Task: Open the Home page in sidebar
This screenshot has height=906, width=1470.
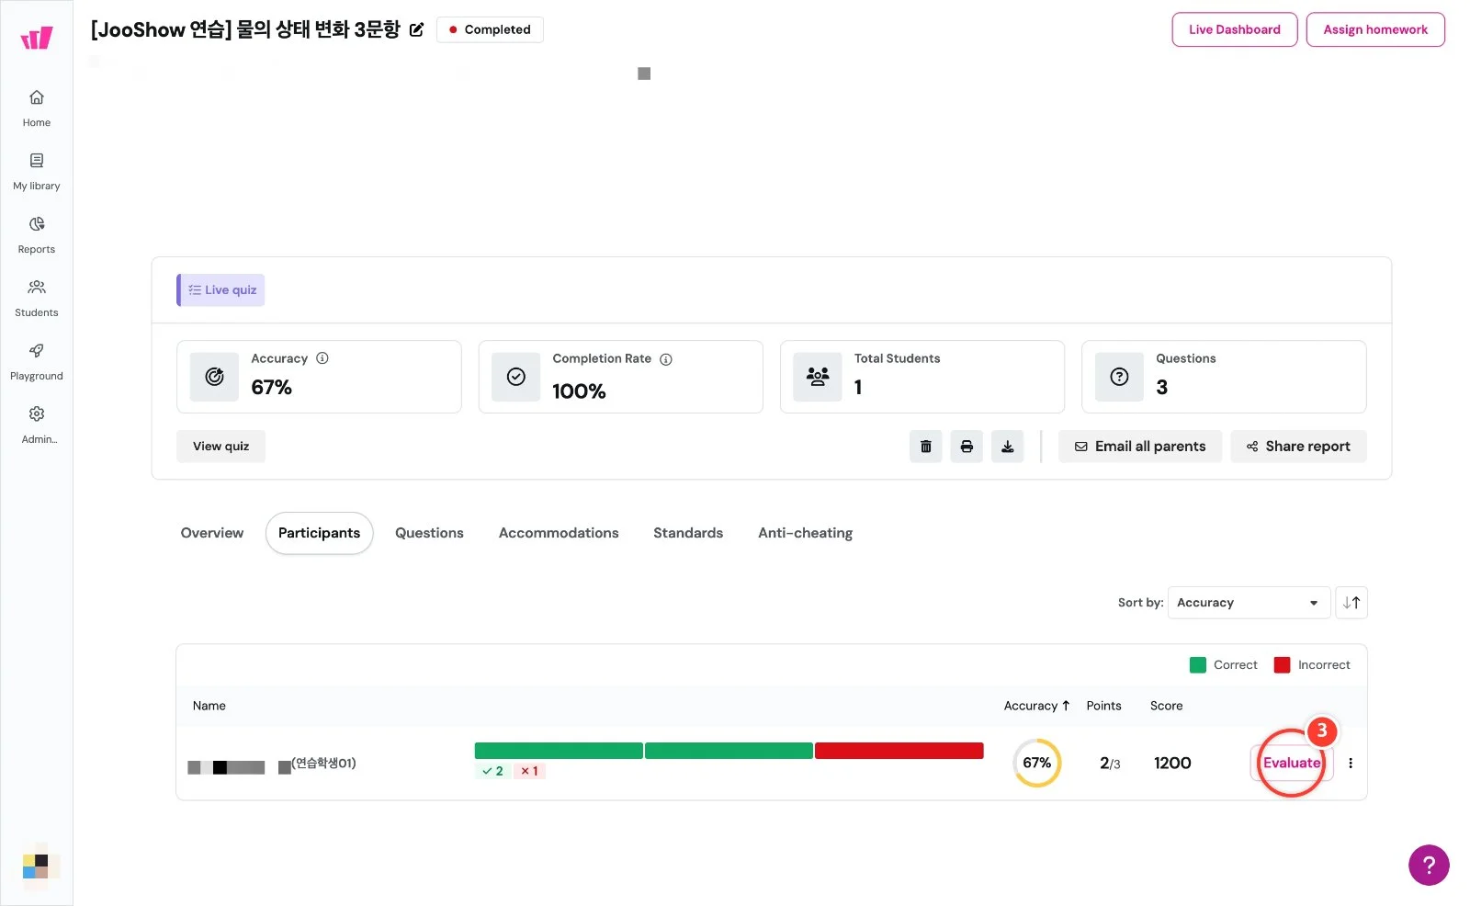Action: (37, 108)
